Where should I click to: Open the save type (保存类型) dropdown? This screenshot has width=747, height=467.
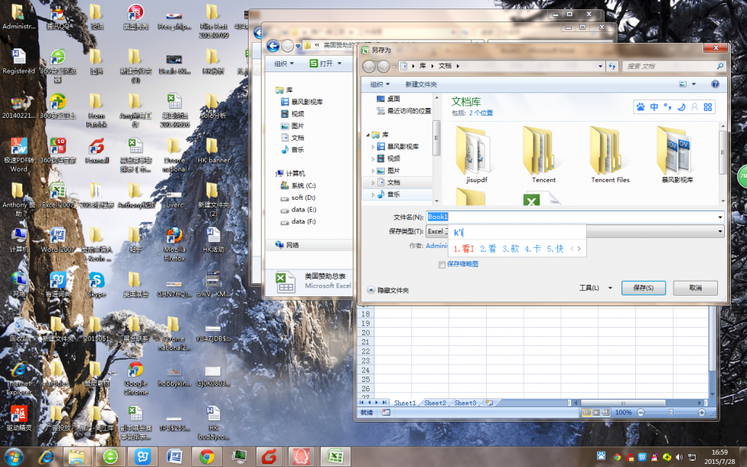(719, 231)
